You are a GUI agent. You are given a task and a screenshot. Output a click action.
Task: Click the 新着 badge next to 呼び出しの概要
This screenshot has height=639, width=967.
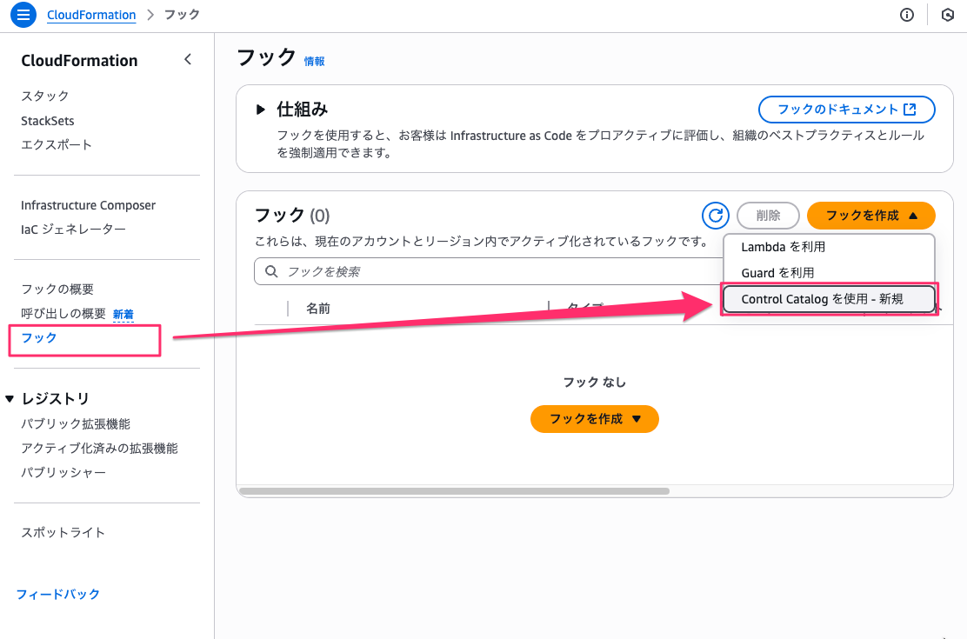pos(123,315)
